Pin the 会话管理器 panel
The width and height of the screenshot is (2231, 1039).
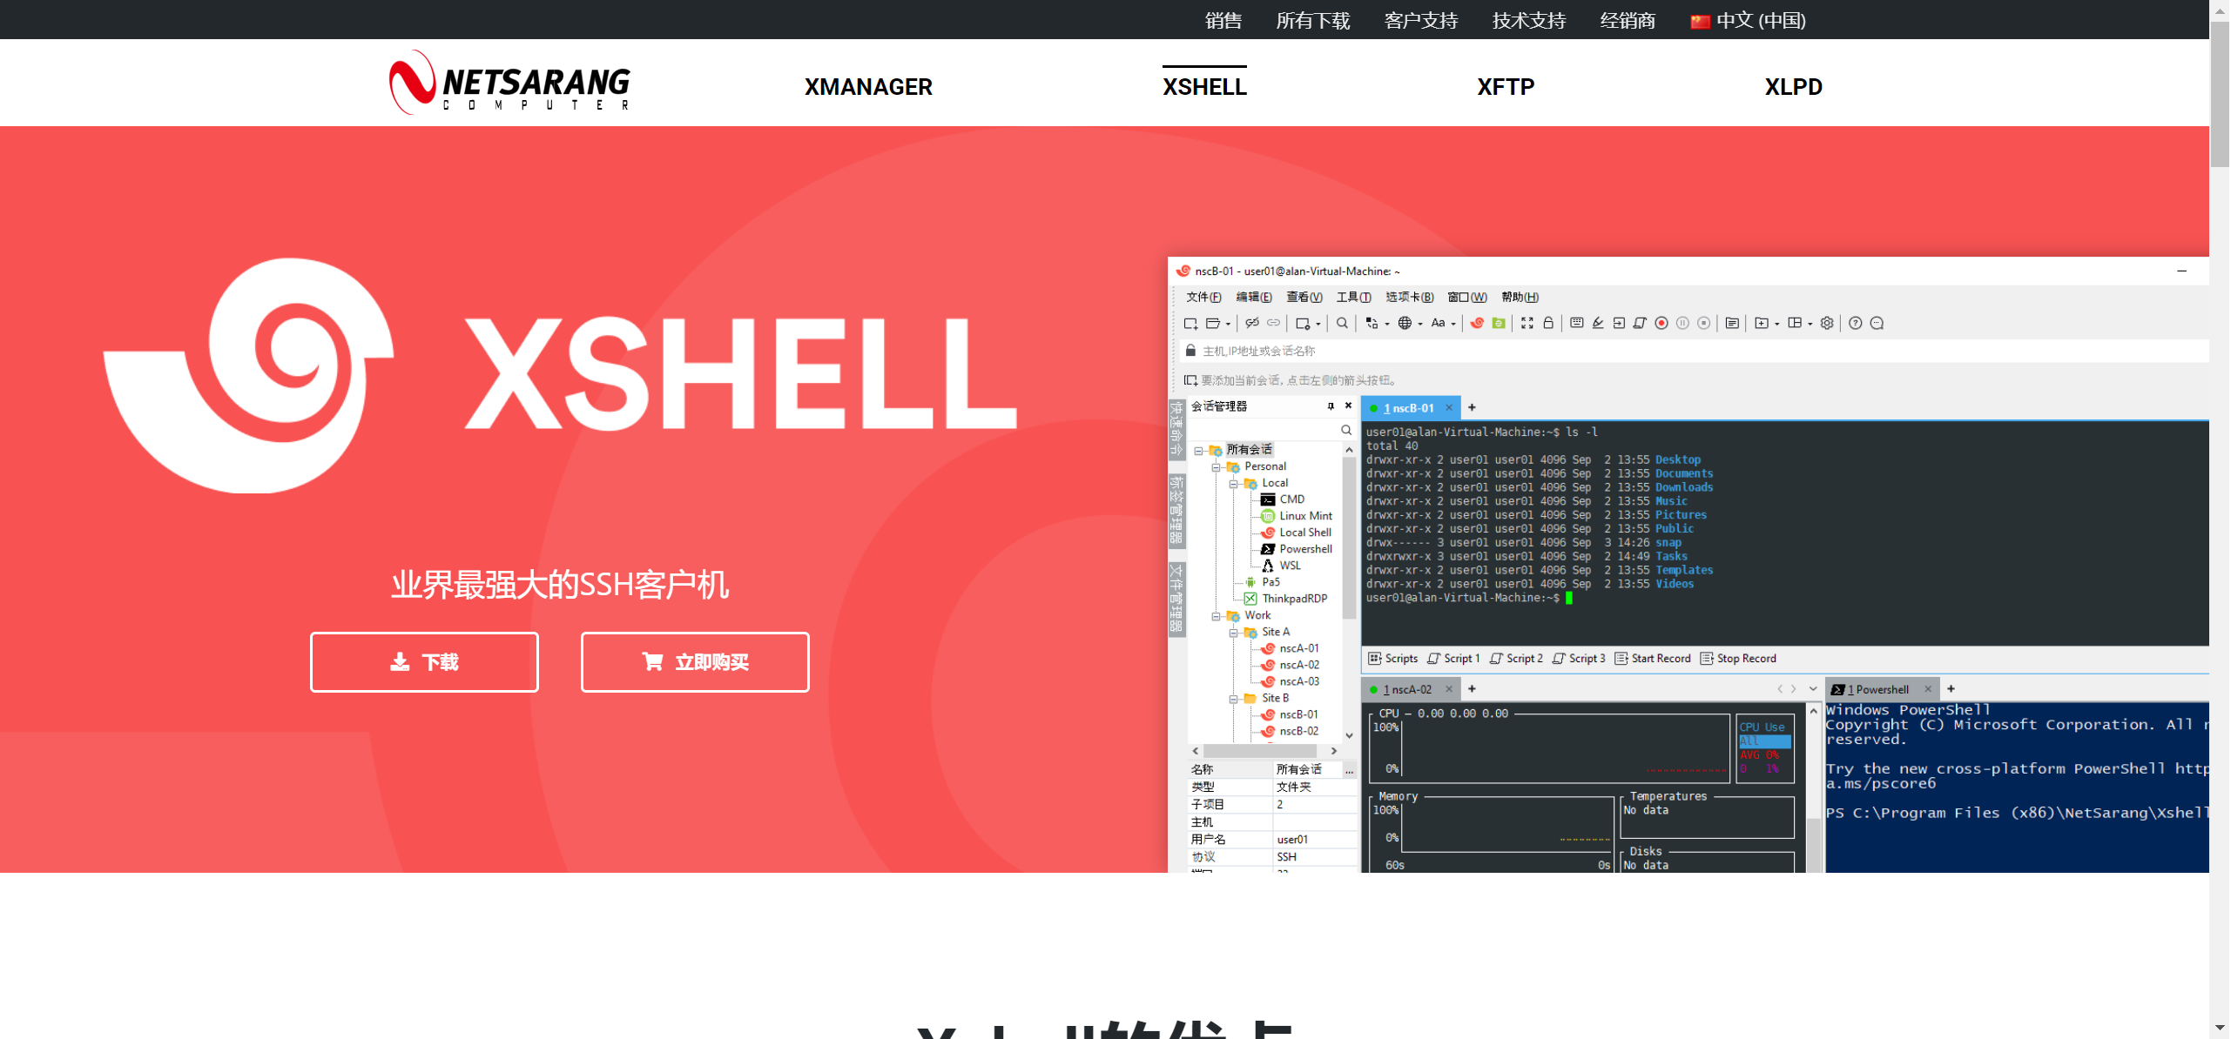tap(1330, 406)
